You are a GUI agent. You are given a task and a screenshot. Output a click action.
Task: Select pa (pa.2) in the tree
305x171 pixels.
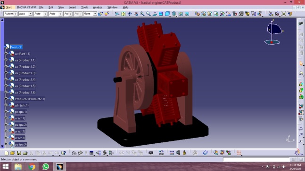point(21,124)
